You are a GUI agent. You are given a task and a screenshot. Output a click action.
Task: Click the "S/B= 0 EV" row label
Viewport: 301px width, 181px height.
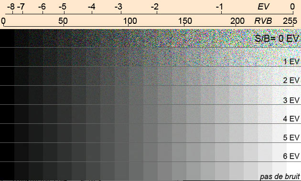click(277, 39)
